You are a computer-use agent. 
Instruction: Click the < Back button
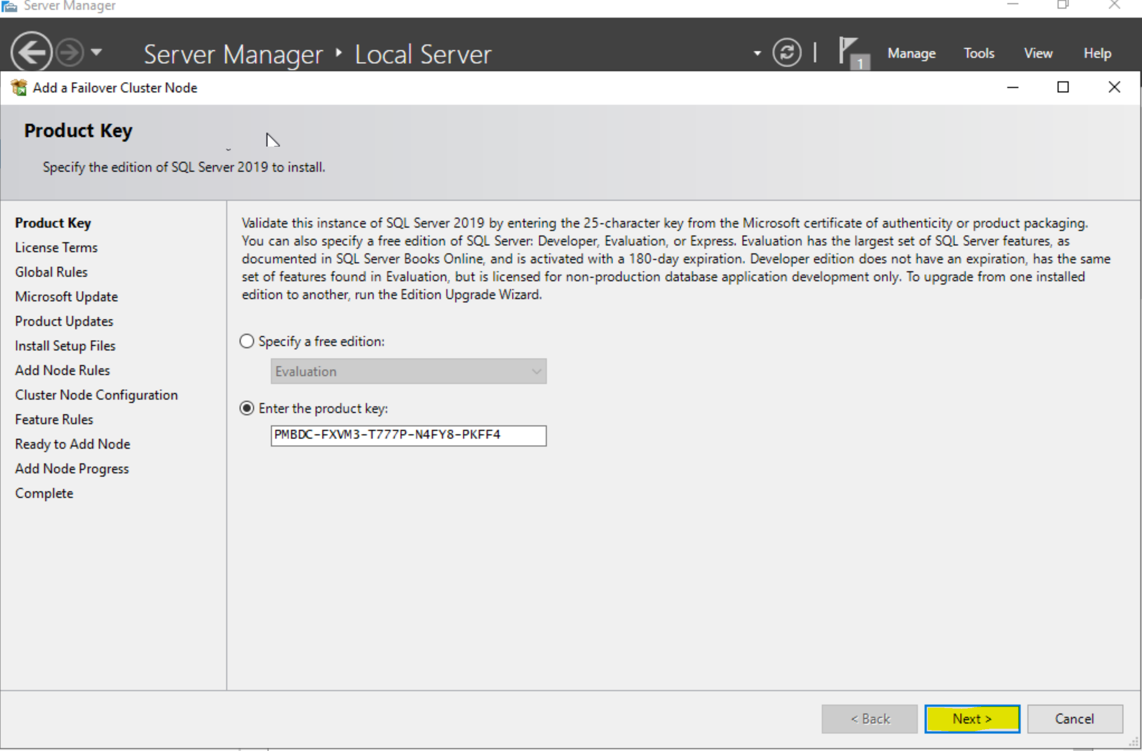(869, 718)
